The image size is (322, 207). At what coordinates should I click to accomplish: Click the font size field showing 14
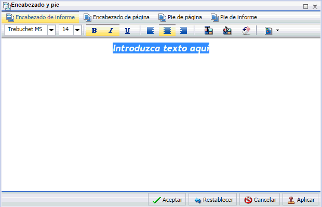tap(66, 30)
